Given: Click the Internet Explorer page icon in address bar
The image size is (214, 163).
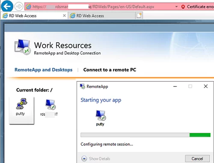Looking at the screenshot, I should click(x=28, y=6).
